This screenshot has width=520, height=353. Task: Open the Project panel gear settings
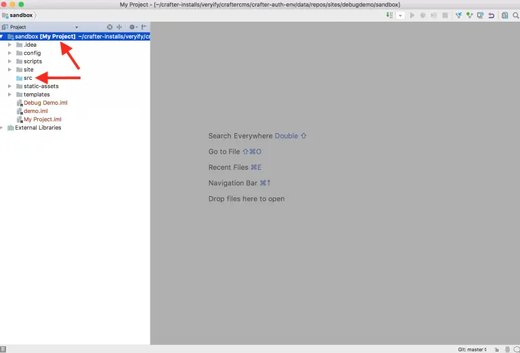[x=132, y=27]
